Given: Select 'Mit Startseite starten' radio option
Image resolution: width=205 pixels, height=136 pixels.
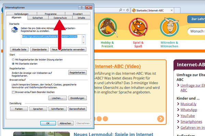Looking at the screenshot, I should pyautogui.click(x=13, y=64).
